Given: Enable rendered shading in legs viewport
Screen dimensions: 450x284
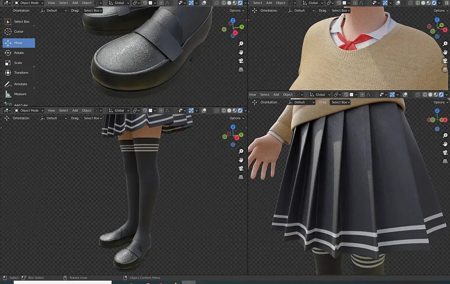Looking at the screenshot, I should (x=240, y=111).
